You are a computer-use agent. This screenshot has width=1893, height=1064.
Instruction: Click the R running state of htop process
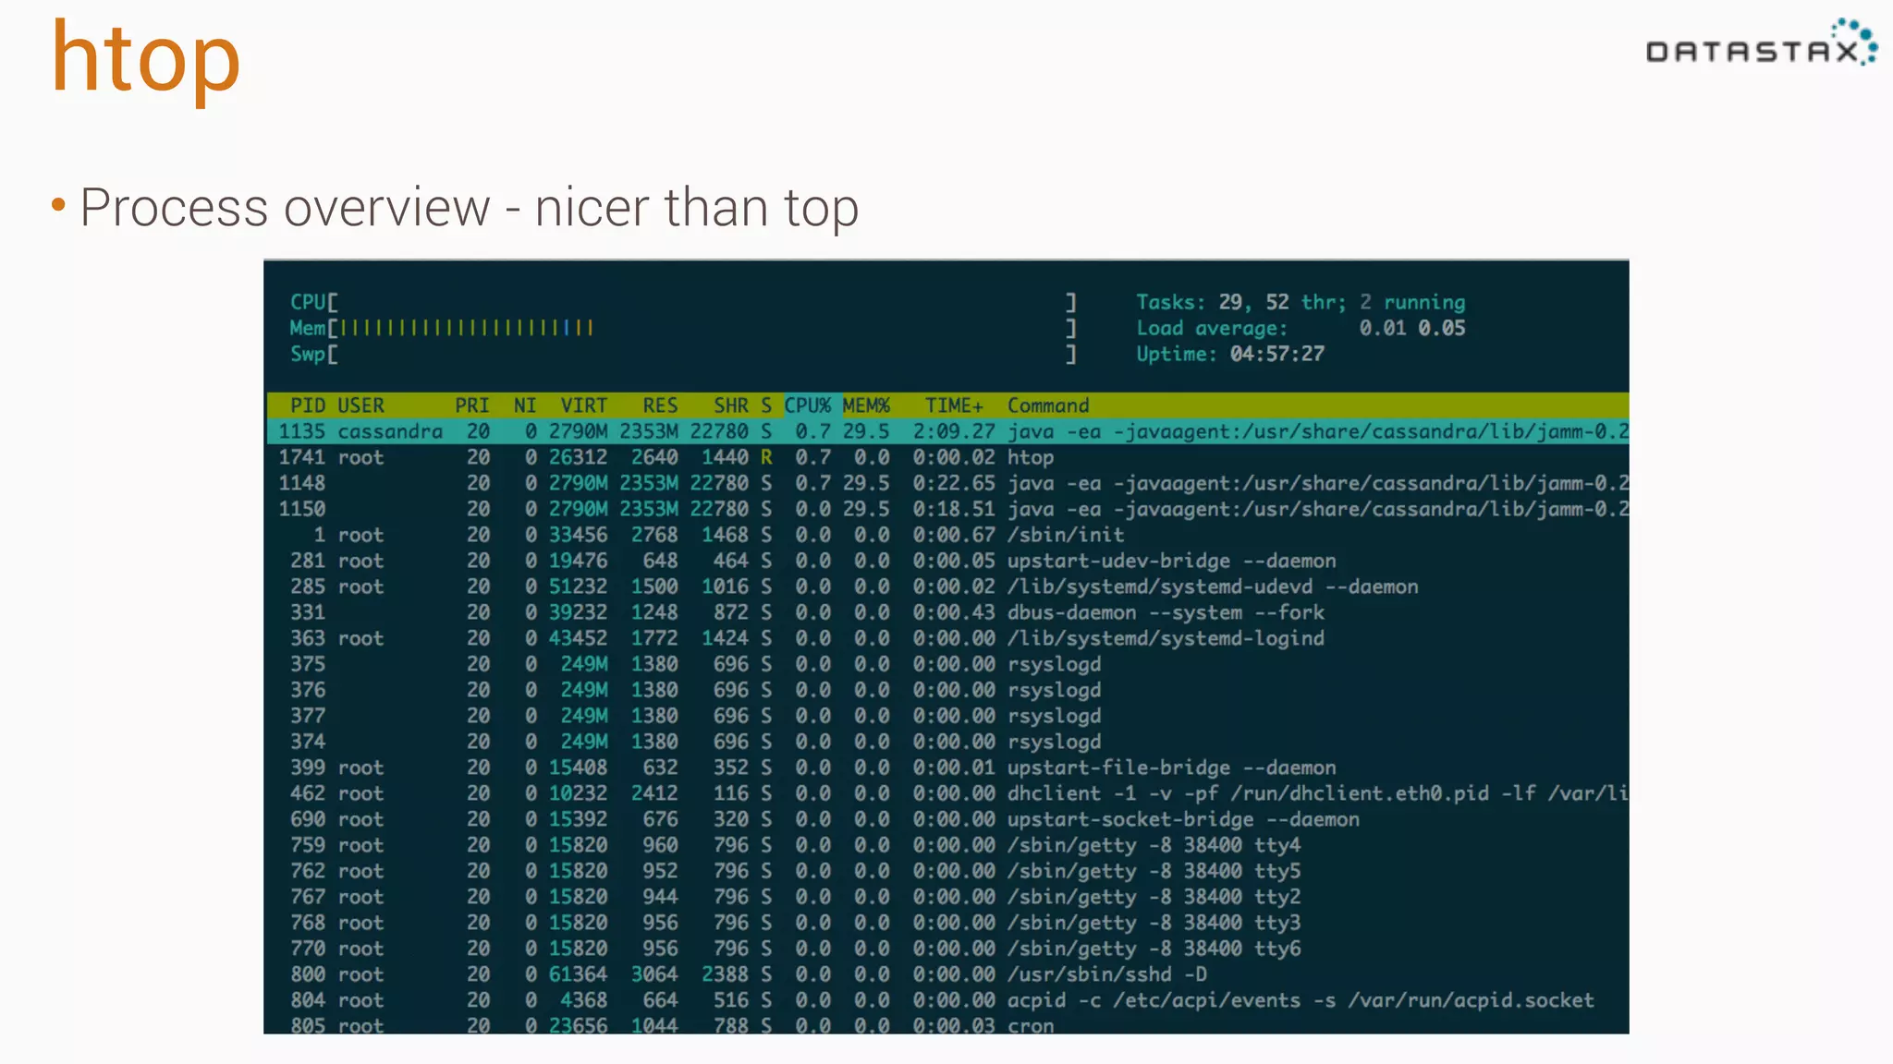pyautogui.click(x=766, y=457)
